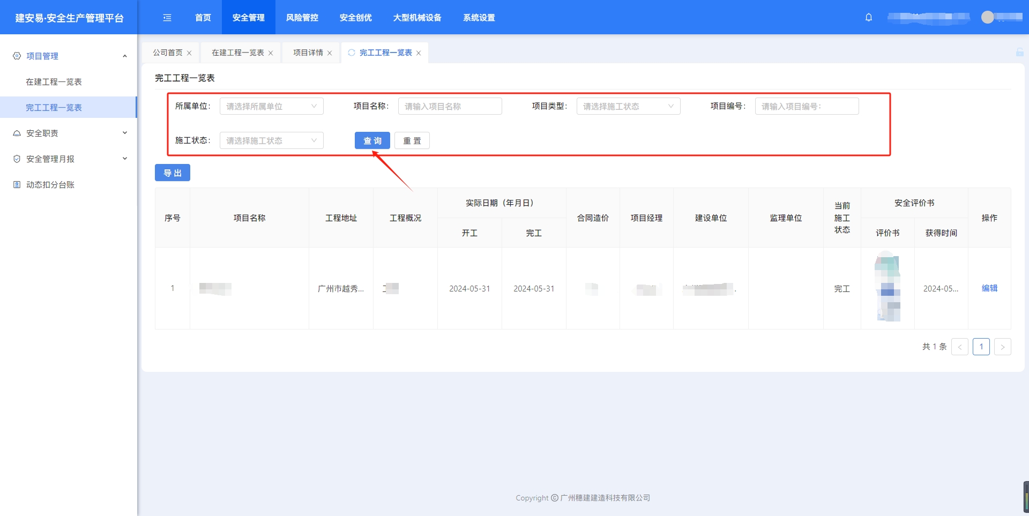The width and height of the screenshot is (1029, 516).
Task: Open the 所属单位 dropdown
Action: click(x=271, y=106)
